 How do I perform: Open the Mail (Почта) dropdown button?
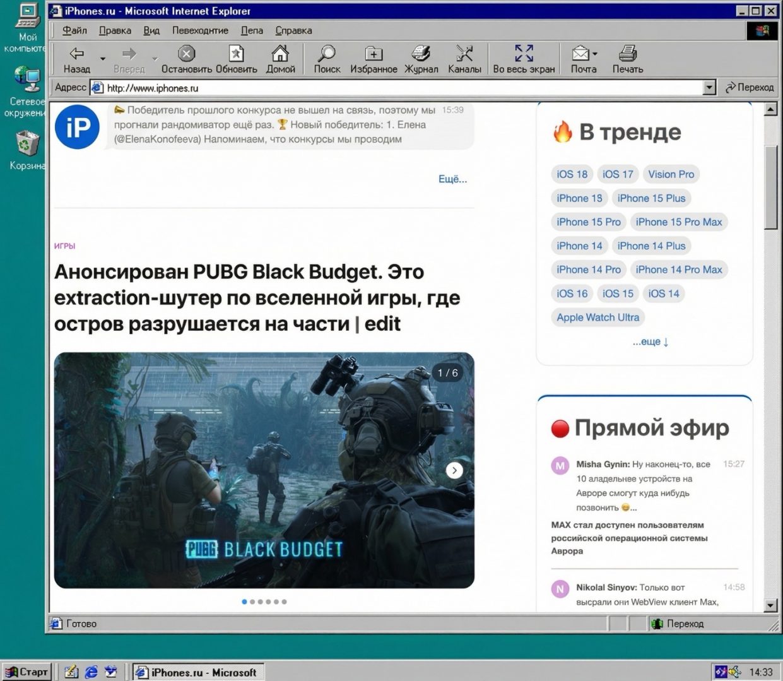[x=584, y=54]
